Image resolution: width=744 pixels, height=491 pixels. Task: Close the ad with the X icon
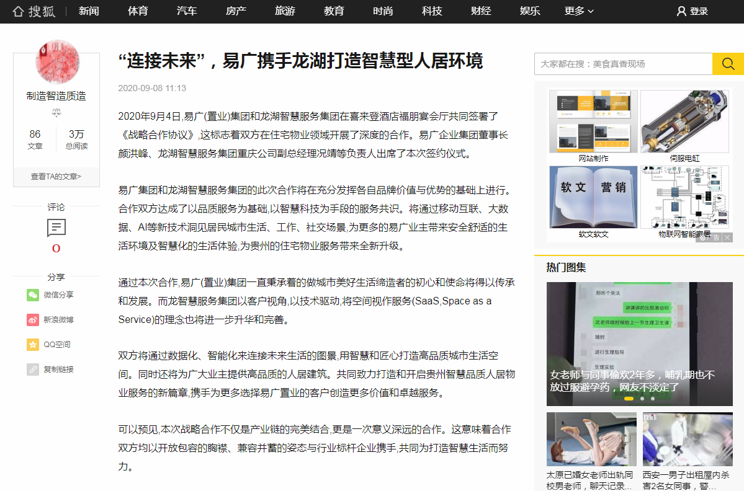(x=727, y=237)
